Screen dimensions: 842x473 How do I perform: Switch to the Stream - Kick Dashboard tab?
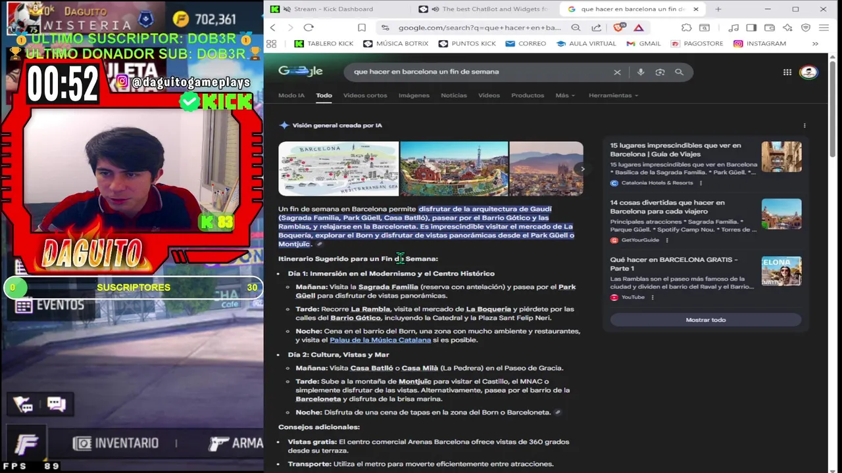(333, 9)
